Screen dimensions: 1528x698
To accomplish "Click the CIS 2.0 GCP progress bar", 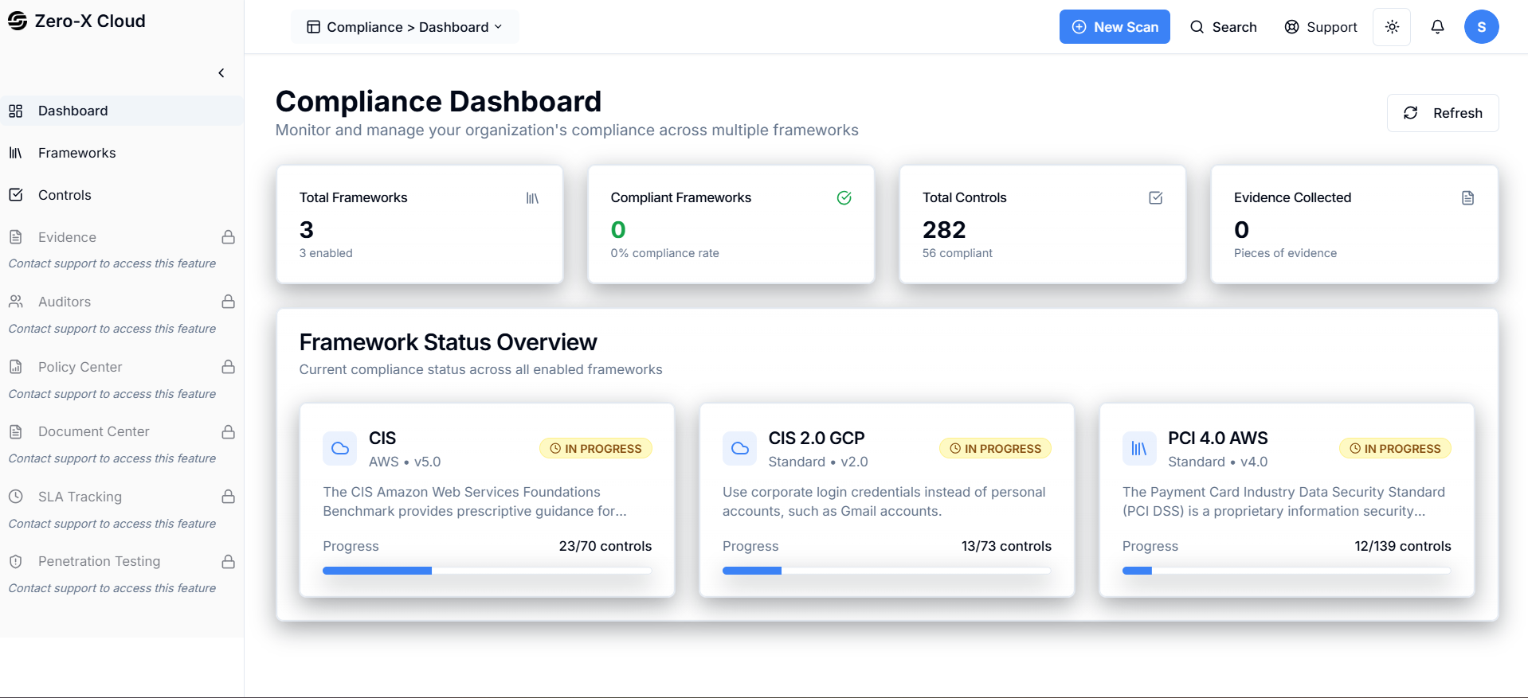I will 887,571.
